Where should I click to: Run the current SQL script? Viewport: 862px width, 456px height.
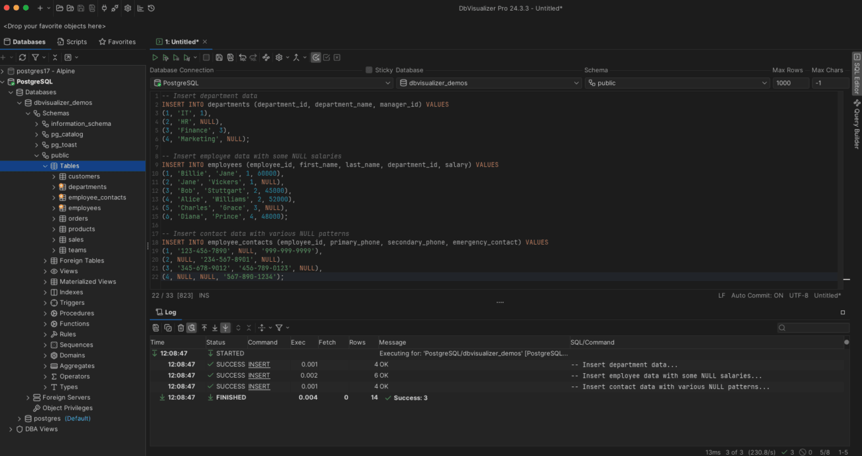pyautogui.click(x=154, y=57)
